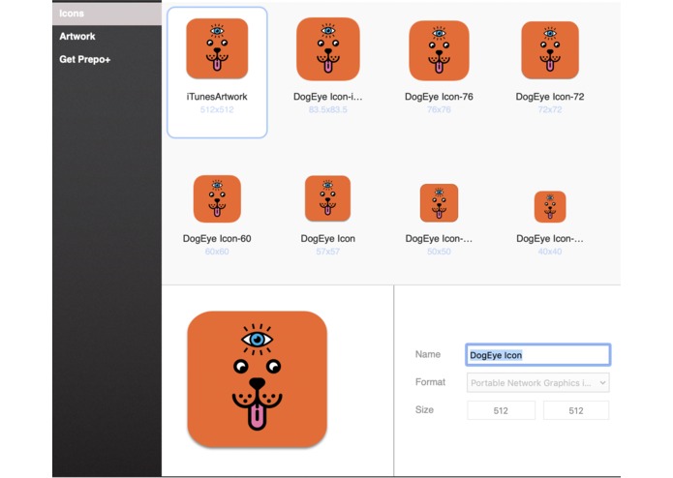
Task: Click the DogEye Icon-72 label
Action: coord(550,97)
